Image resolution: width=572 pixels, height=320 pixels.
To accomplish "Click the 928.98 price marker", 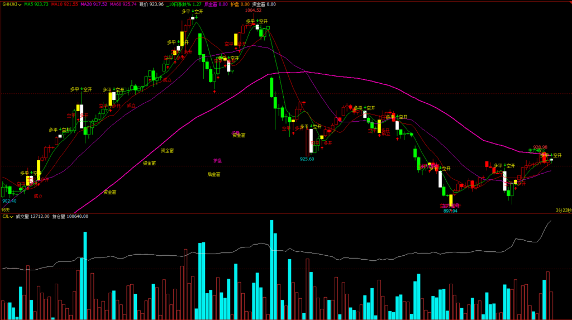I will coord(540,147).
